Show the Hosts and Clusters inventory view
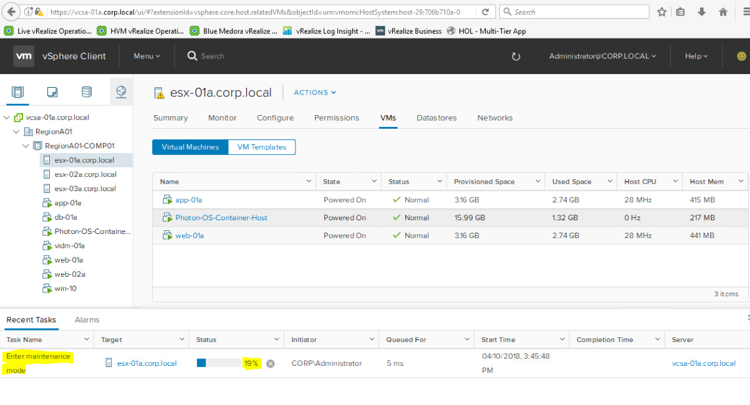 pyautogui.click(x=18, y=92)
